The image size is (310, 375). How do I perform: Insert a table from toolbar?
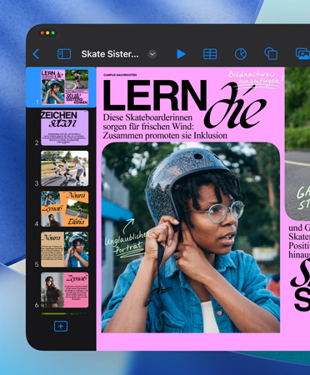[210, 54]
